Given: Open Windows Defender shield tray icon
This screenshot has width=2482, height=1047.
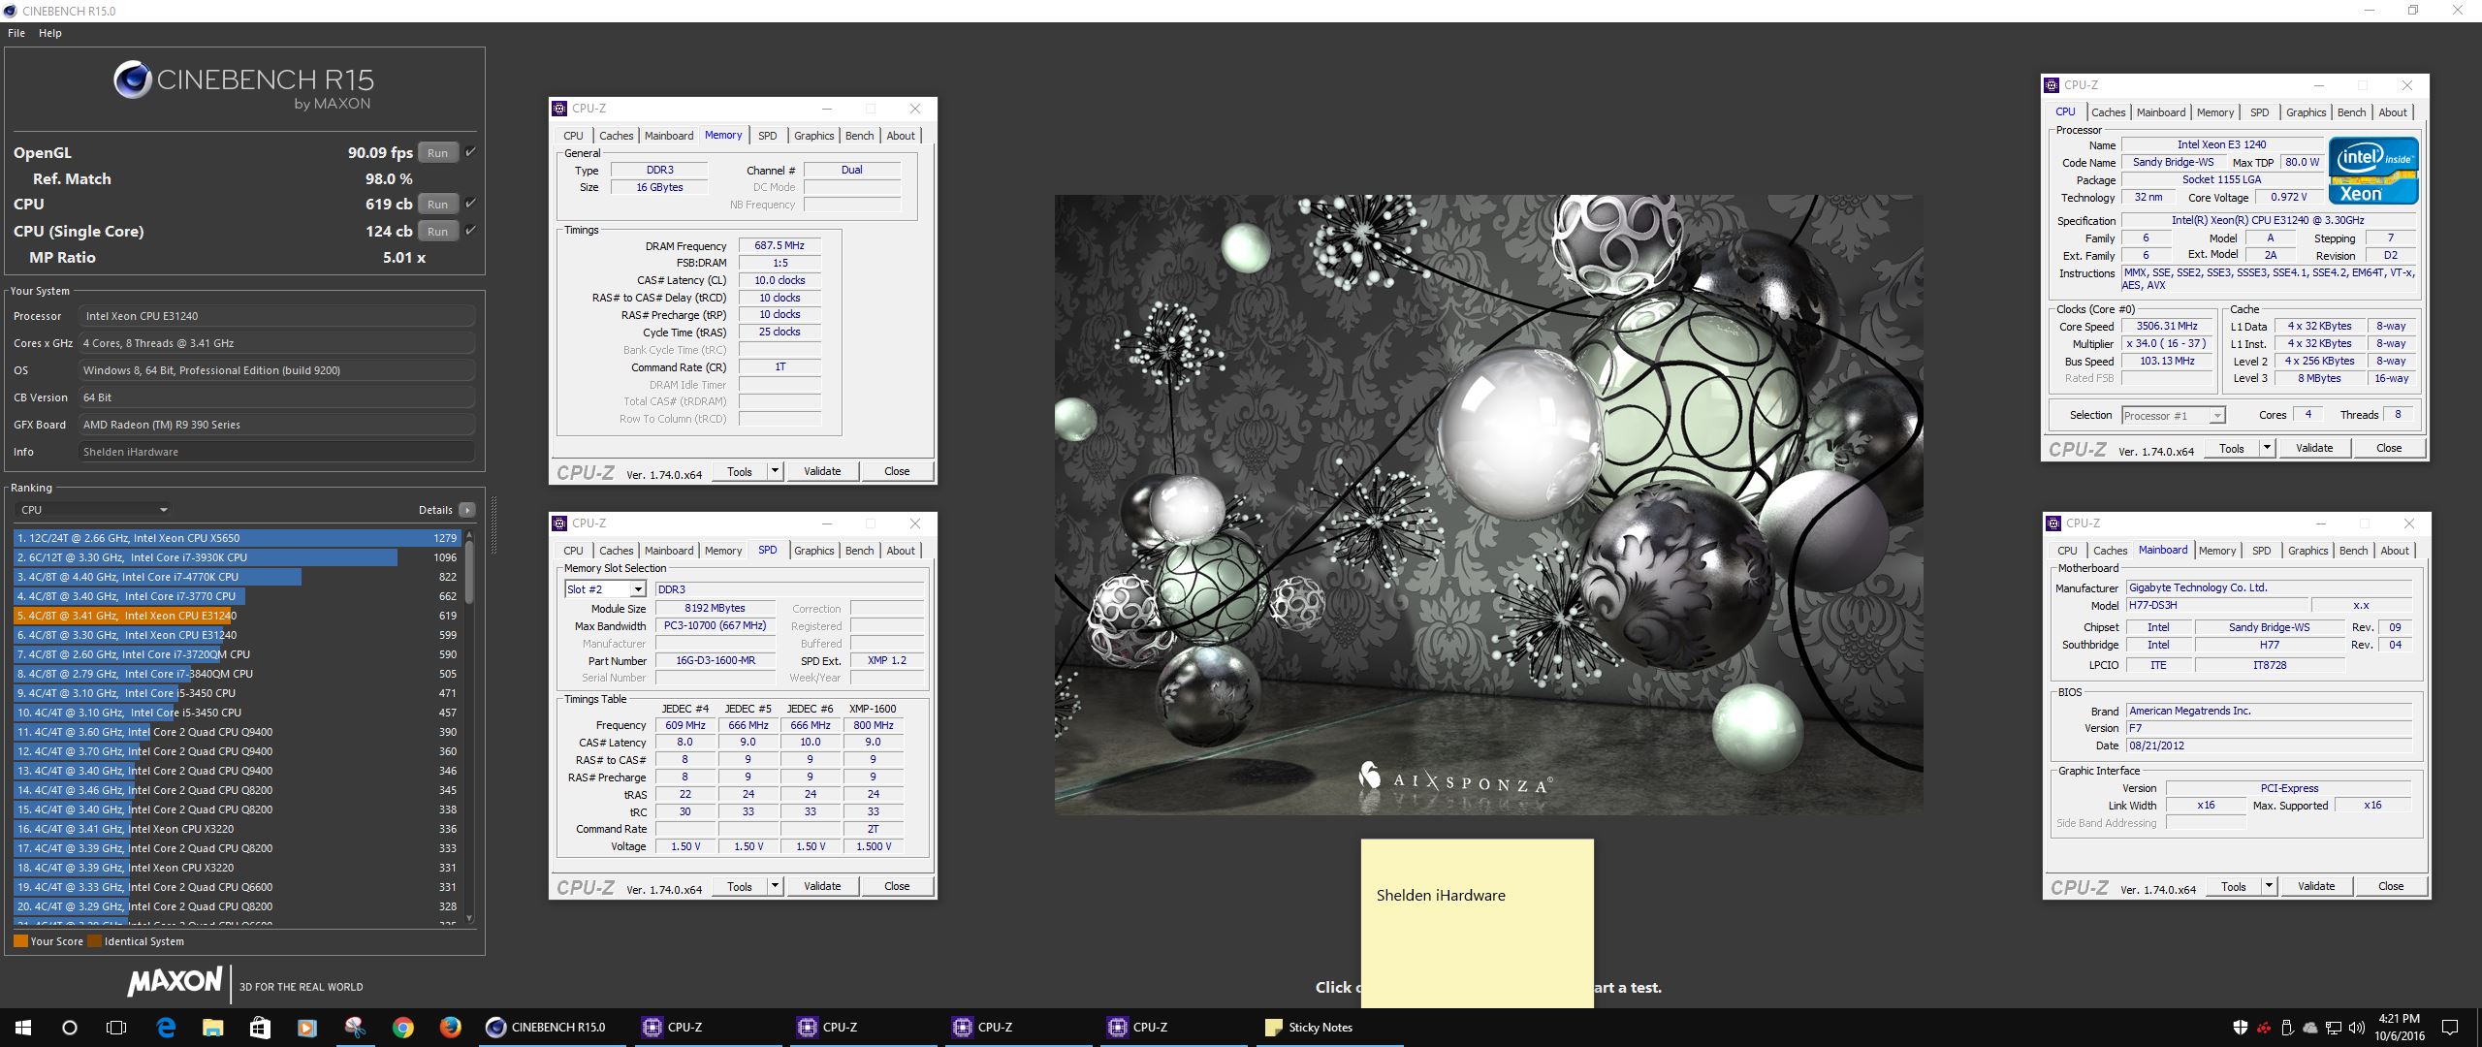Looking at the screenshot, I should click(x=2241, y=1028).
